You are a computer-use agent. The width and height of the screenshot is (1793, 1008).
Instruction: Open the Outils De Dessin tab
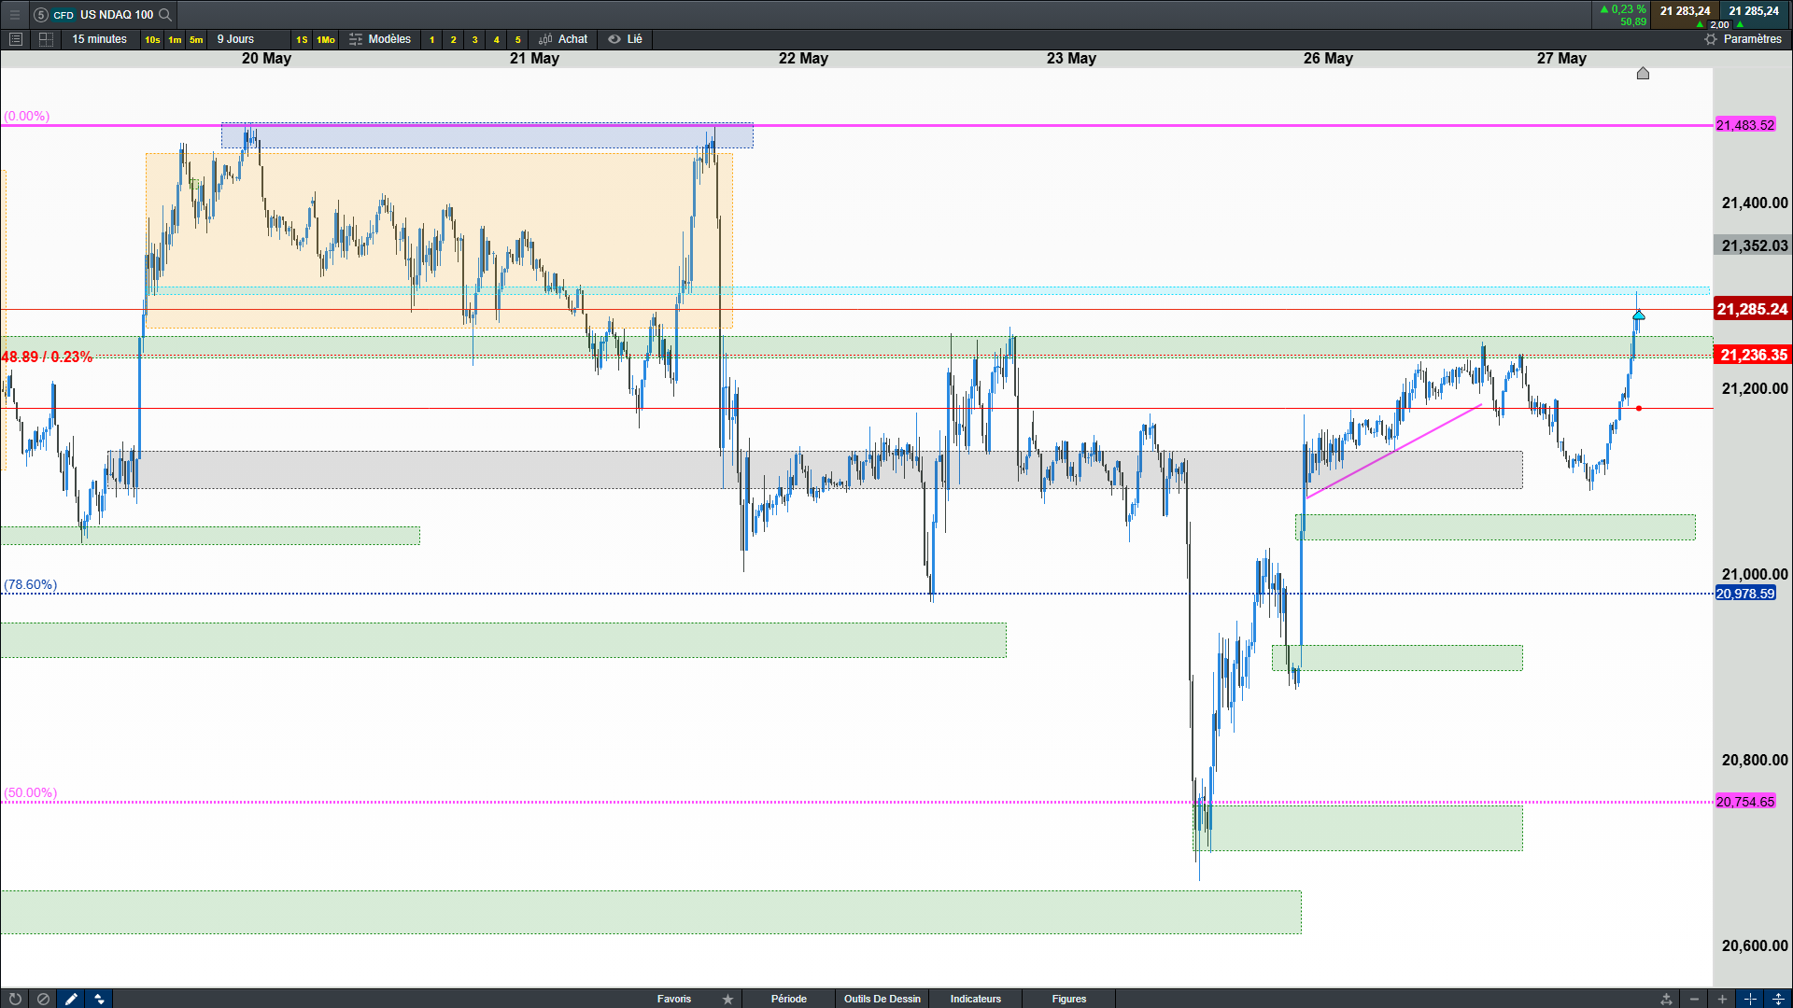coord(882,999)
